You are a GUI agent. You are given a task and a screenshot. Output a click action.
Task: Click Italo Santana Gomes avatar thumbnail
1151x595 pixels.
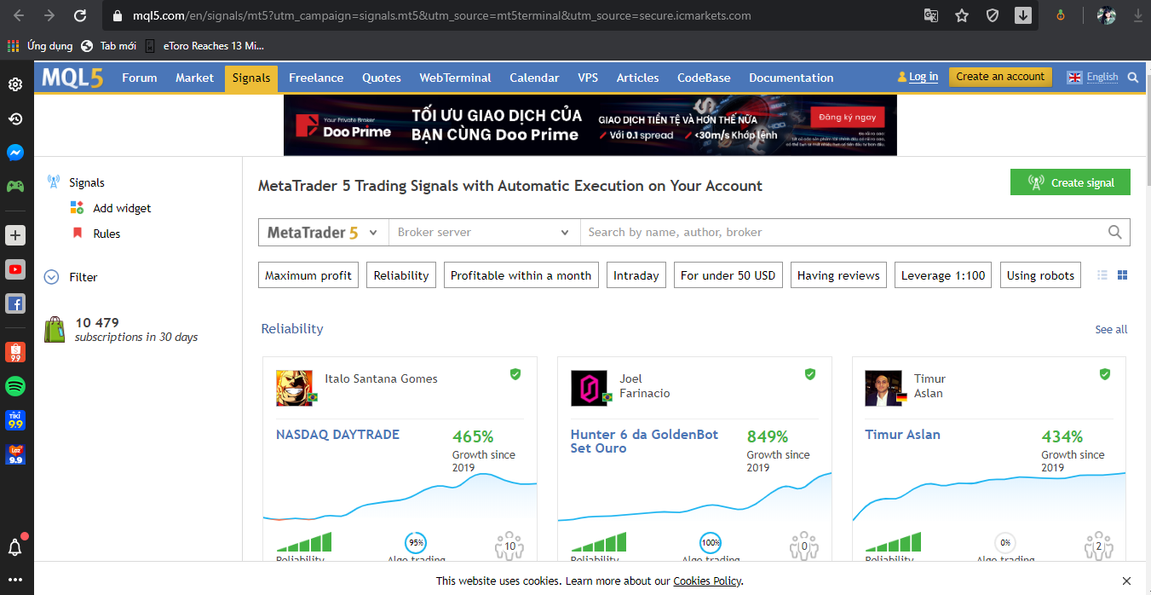pyautogui.click(x=294, y=388)
